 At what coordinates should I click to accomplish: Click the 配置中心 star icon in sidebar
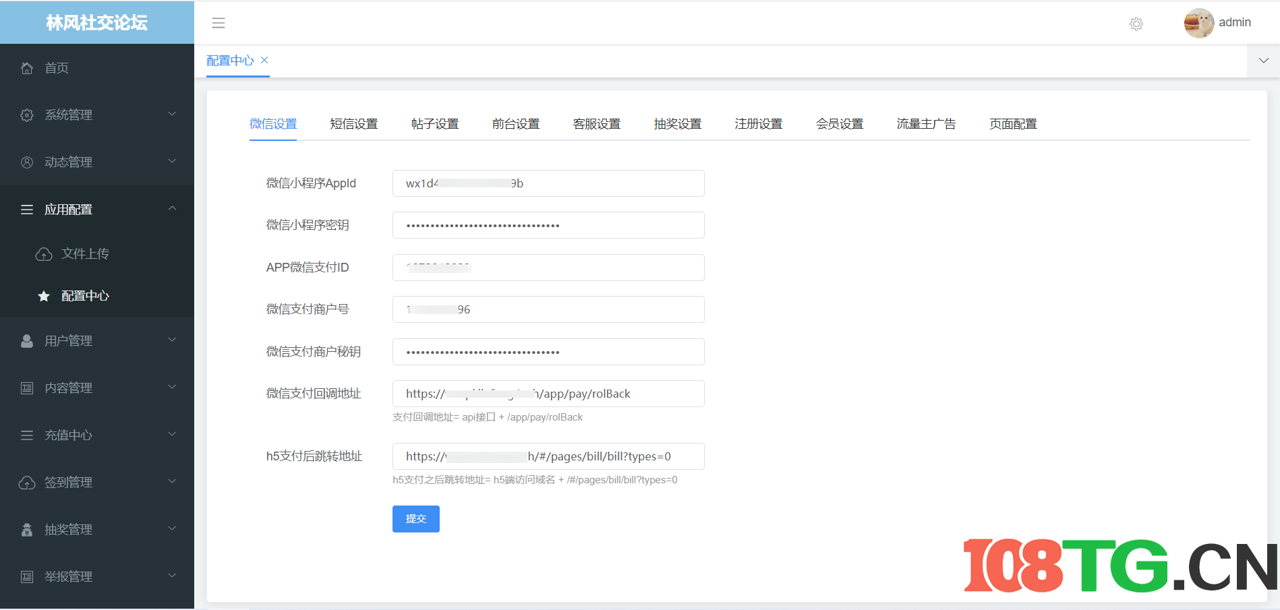(44, 295)
